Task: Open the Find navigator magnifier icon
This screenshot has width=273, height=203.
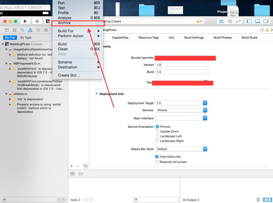Action: click(22, 30)
